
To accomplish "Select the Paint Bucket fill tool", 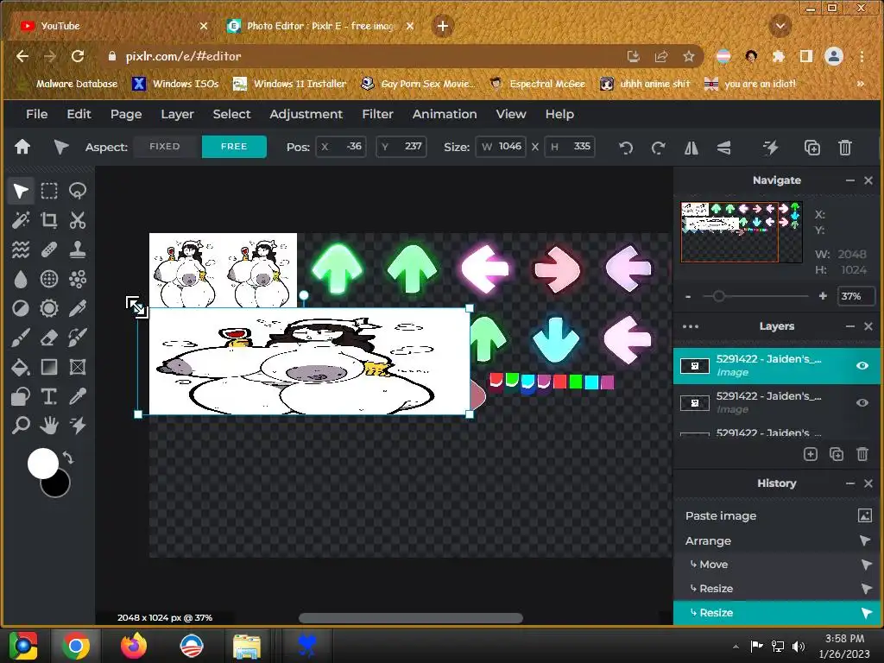I will [x=21, y=367].
